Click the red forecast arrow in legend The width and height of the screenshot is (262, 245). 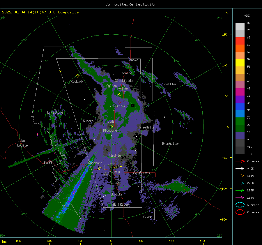click(240, 161)
